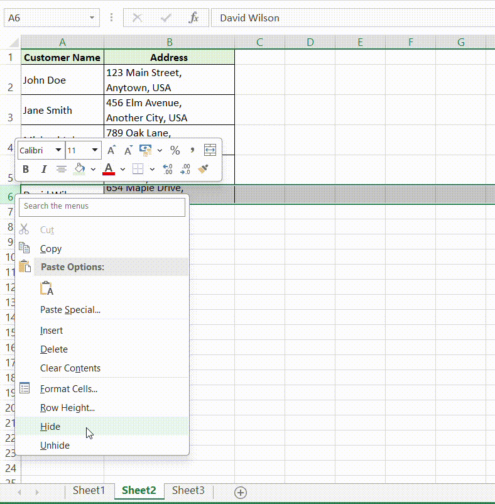Decrease font size with small A
This screenshot has height=504, width=495.
point(128,150)
